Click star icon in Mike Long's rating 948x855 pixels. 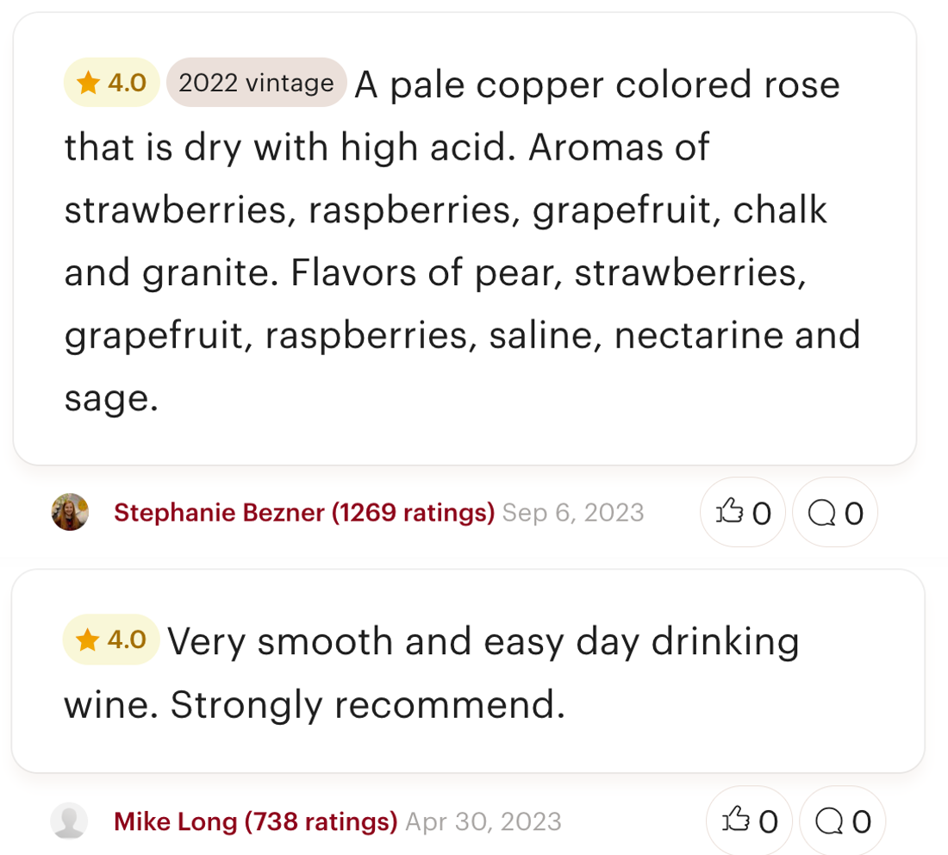click(x=88, y=640)
